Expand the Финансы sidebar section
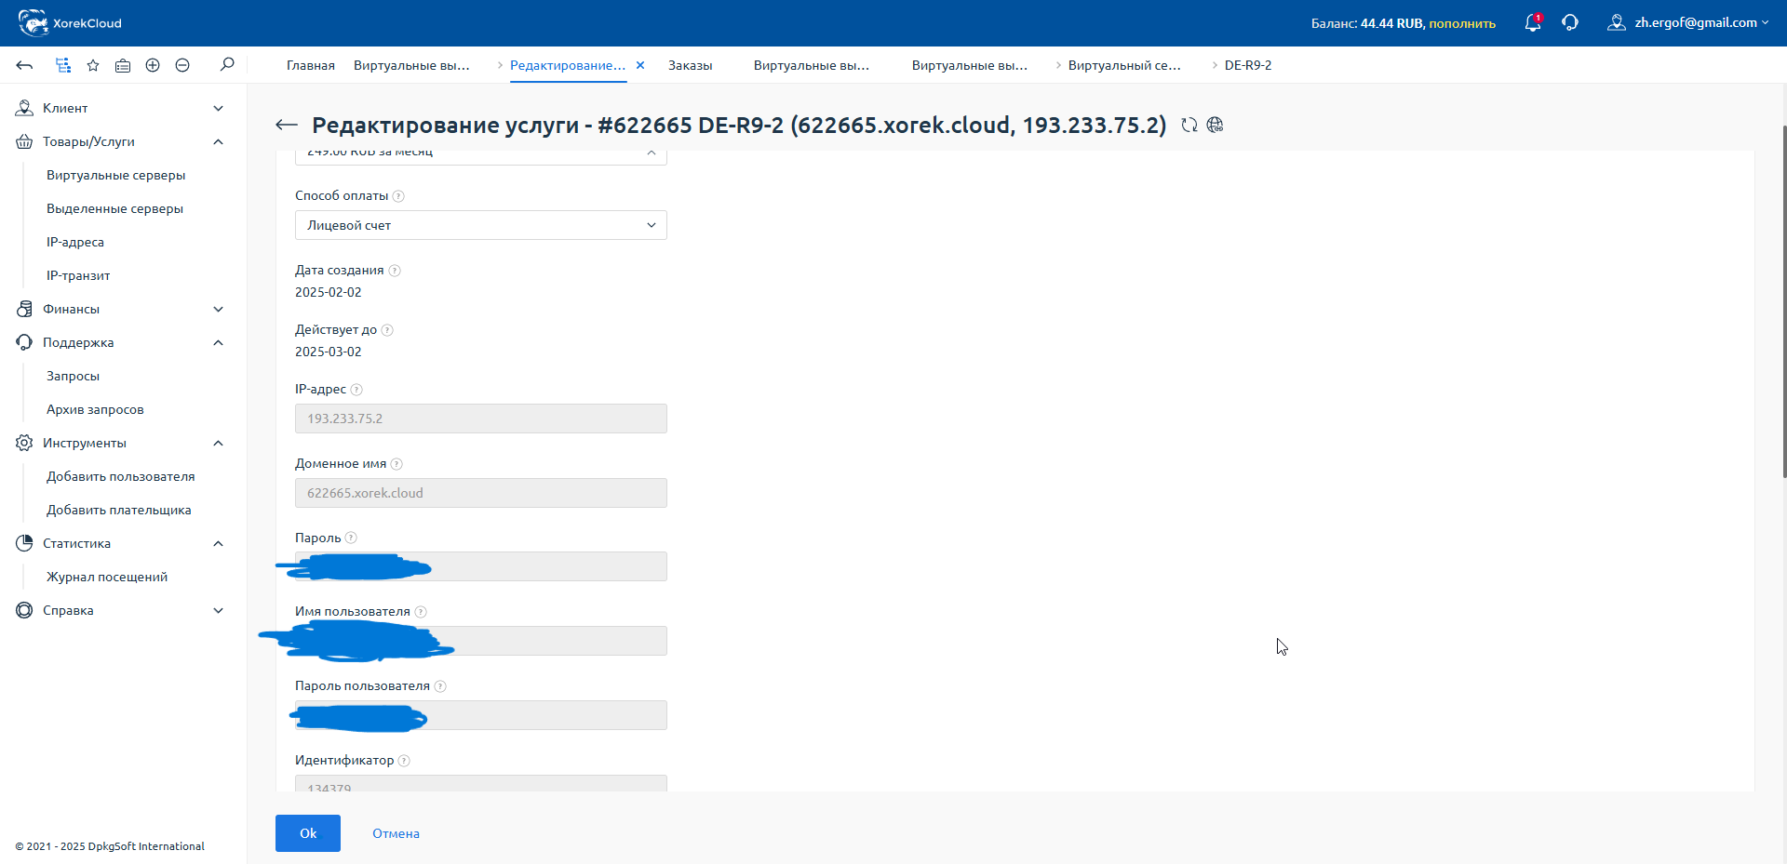 121,309
